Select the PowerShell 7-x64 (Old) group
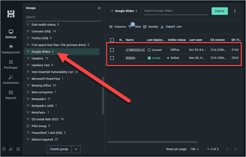 pos(62,133)
